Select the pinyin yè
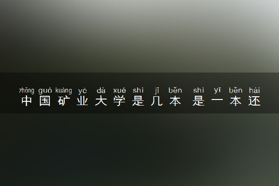This screenshot has height=186, width=279. coord(82,91)
